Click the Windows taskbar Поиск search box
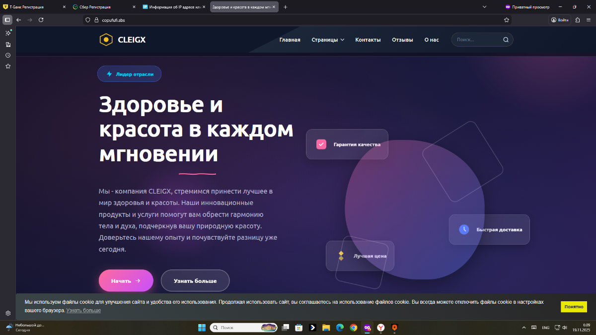596x335 pixels. 243,328
